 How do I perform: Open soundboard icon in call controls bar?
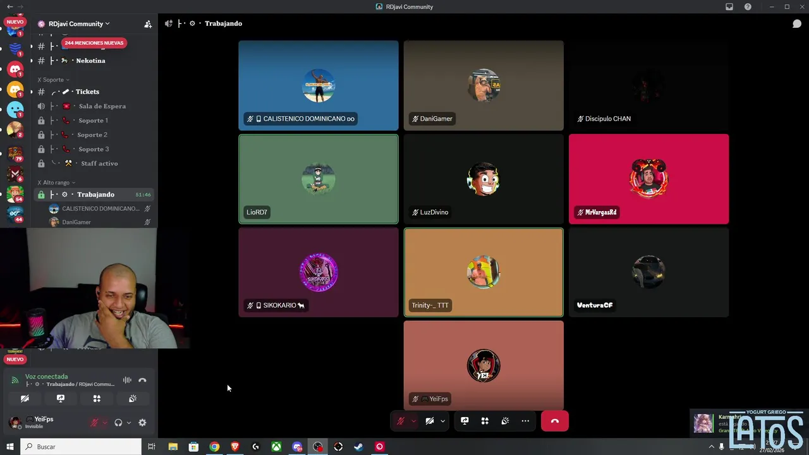tap(505, 421)
